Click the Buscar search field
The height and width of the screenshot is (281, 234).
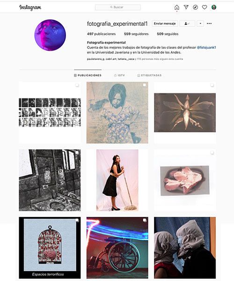click(118, 7)
